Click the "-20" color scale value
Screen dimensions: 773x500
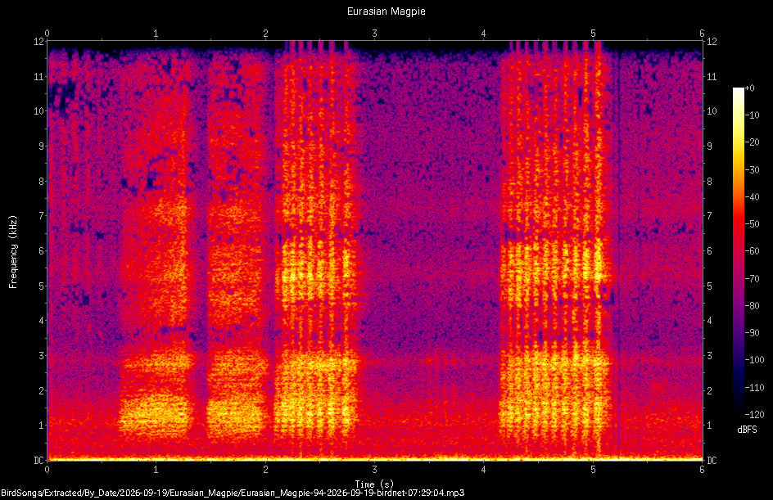pyautogui.click(x=753, y=142)
